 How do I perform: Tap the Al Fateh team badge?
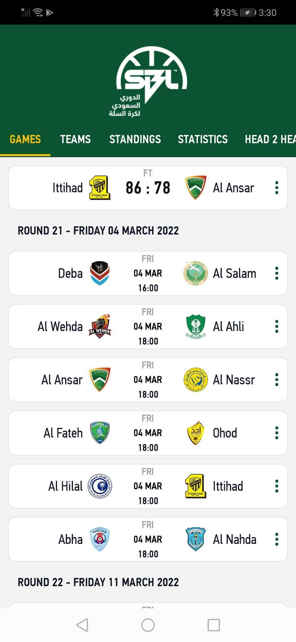[100, 433]
